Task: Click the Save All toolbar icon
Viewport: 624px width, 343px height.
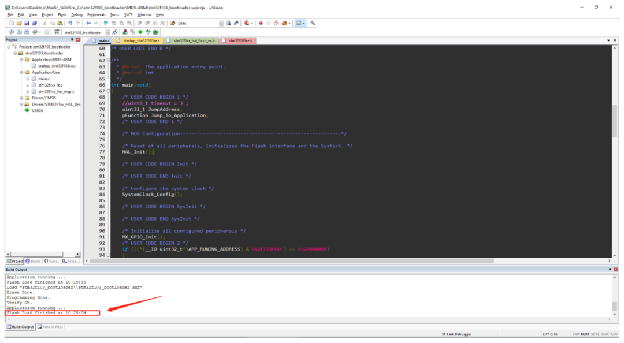Action: pyautogui.click(x=34, y=23)
